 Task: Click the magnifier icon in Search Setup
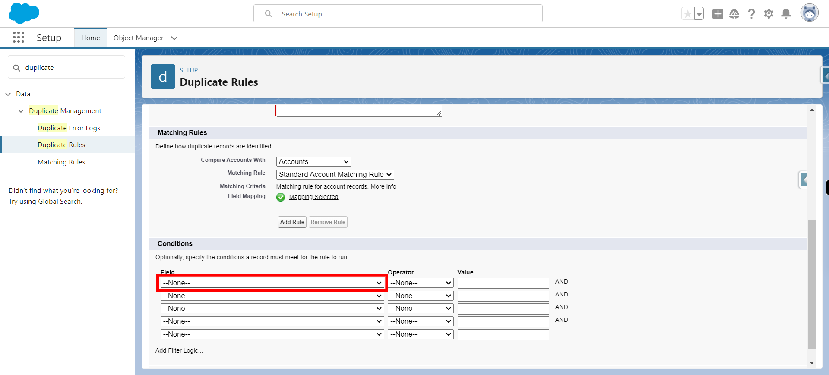[268, 14]
